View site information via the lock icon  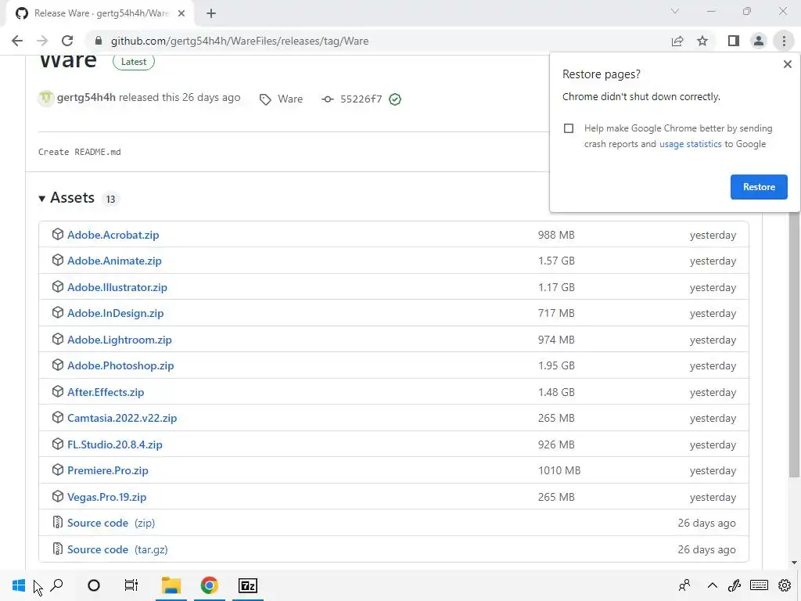99,41
